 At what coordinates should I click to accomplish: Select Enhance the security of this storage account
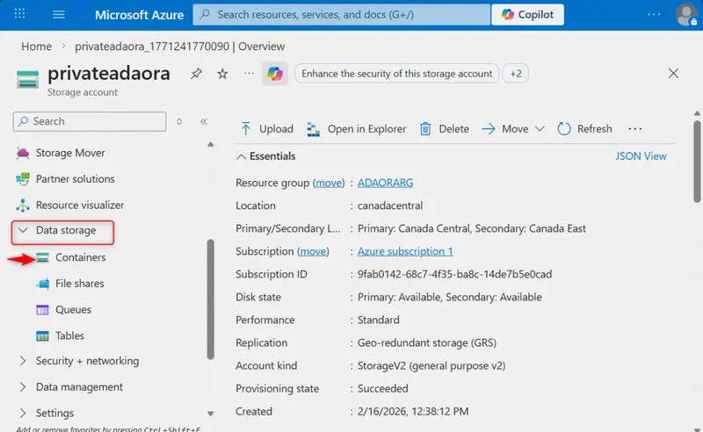click(x=396, y=74)
